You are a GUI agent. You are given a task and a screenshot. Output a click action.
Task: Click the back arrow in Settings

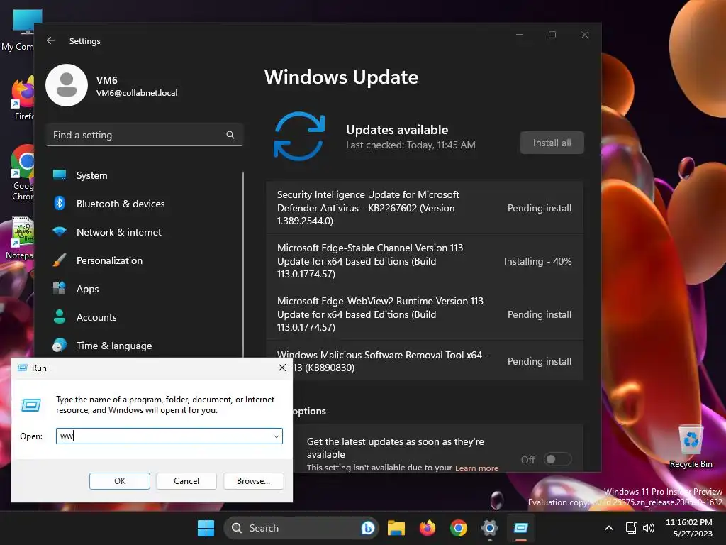[x=51, y=40]
